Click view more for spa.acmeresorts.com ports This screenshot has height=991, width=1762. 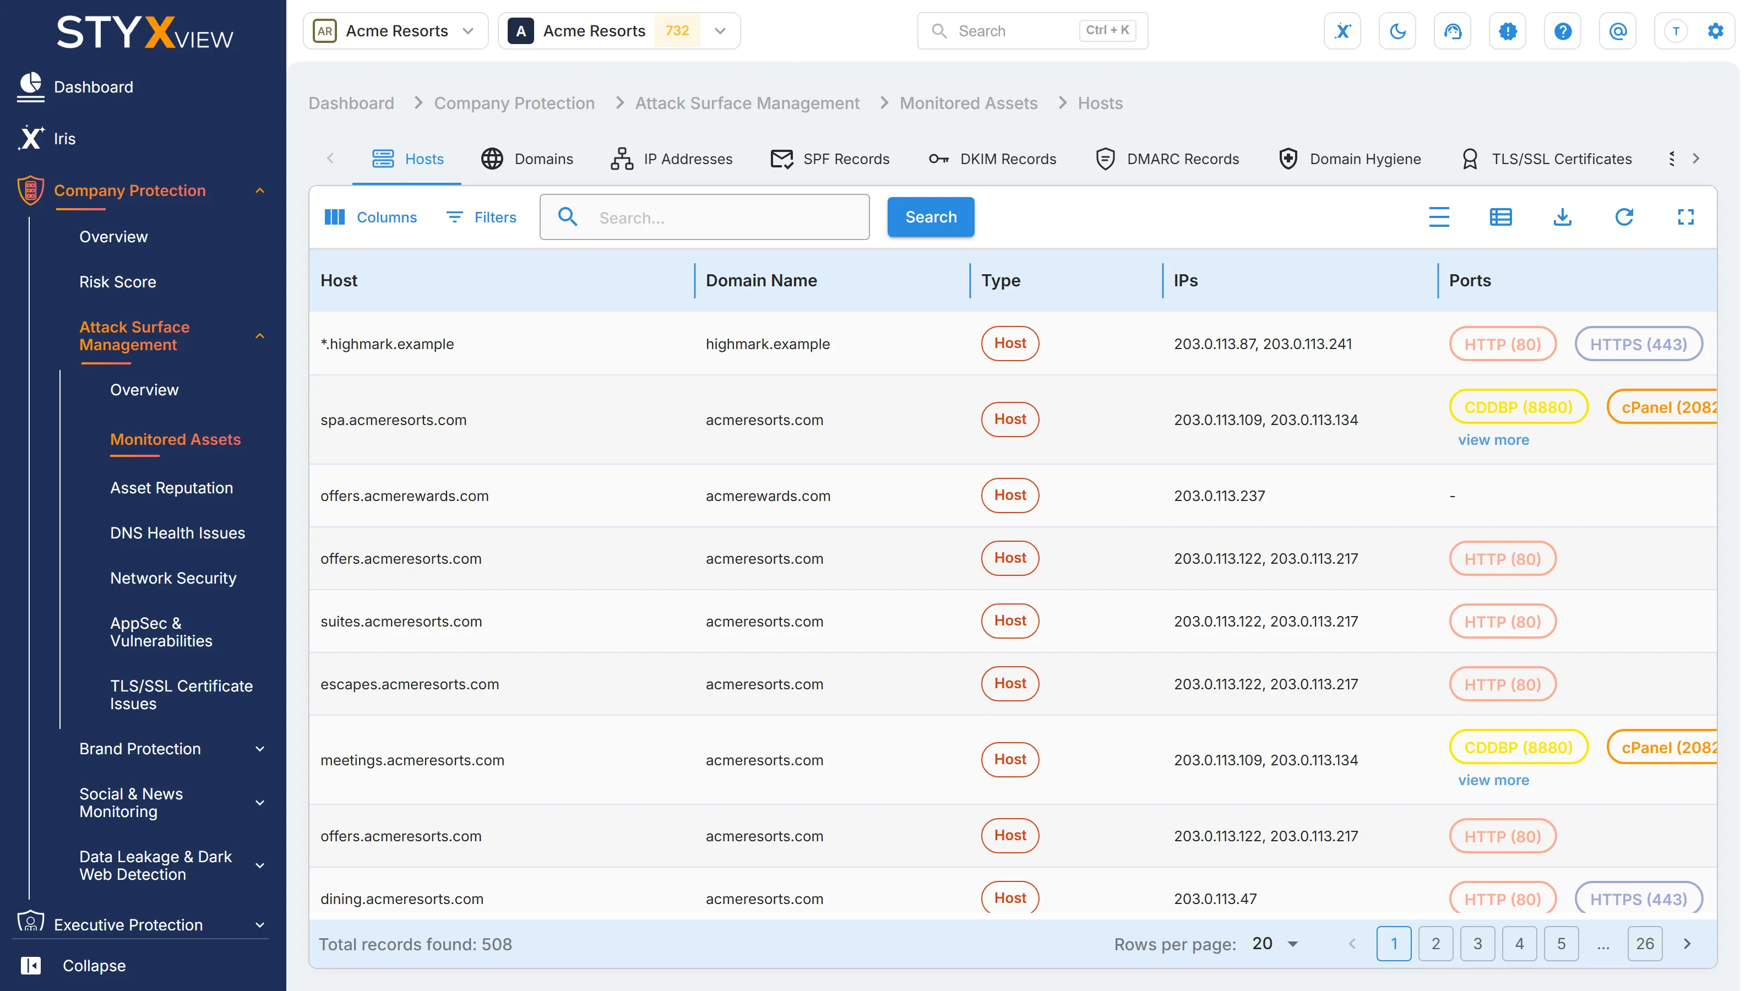pyautogui.click(x=1493, y=440)
